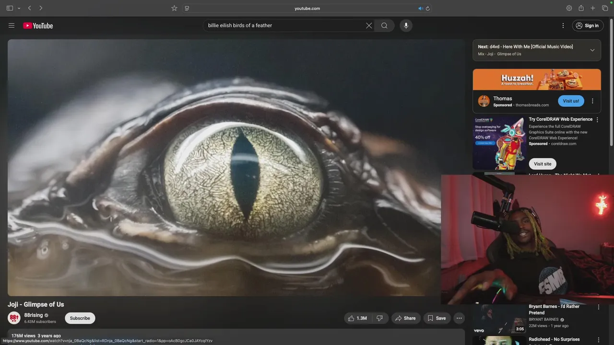Open YouTube settings three-dot menu
Screen dimensions: 614x345
click(x=563, y=25)
